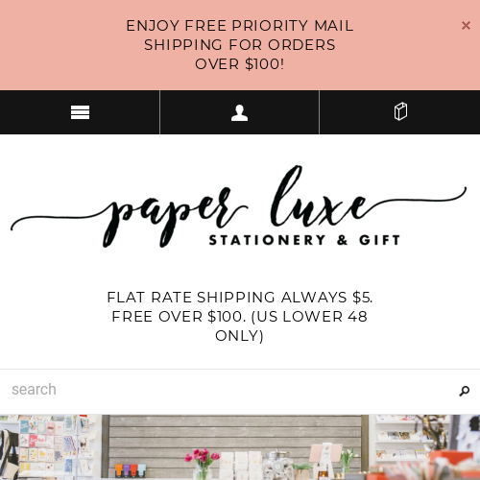Go home via Paper Luxe script logo
This screenshot has height=480, width=480.
pyautogui.click(x=239, y=206)
